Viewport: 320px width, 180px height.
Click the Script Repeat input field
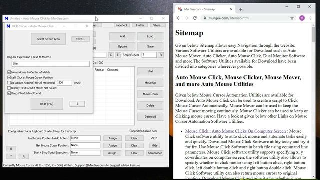[149, 55]
